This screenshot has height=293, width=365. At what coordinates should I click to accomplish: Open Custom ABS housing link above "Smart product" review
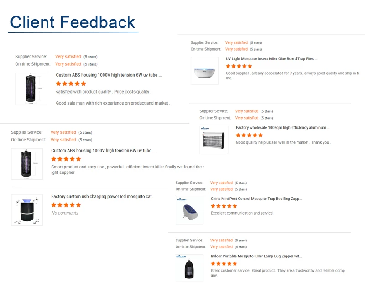point(103,151)
